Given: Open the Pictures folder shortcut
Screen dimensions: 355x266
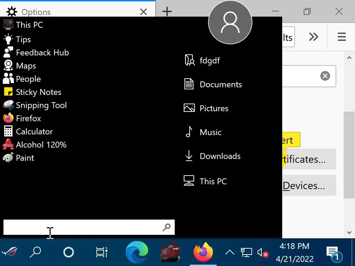Looking at the screenshot, I should [206, 108].
